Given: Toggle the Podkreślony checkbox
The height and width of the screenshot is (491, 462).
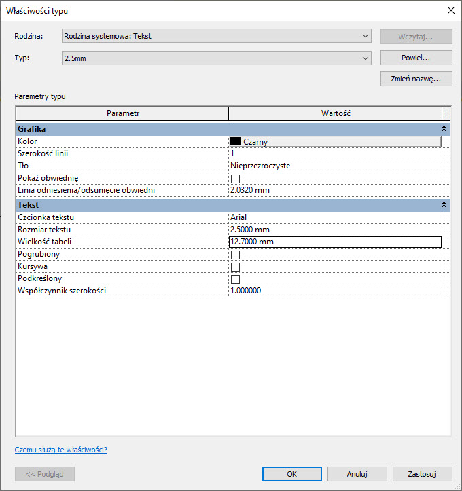Looking at the screenshot, I should click(x=236, y=279).
